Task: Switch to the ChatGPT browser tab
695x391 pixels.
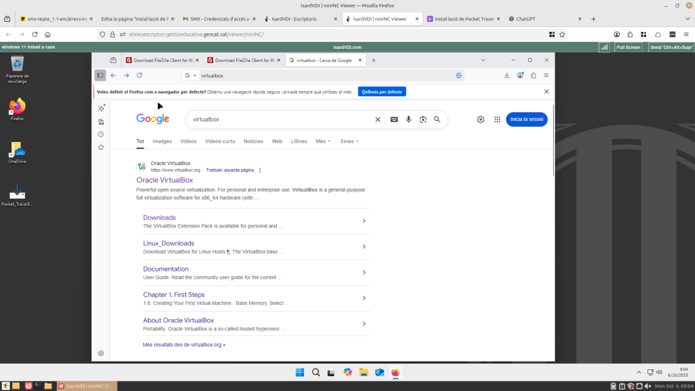Action: point(525,19)
